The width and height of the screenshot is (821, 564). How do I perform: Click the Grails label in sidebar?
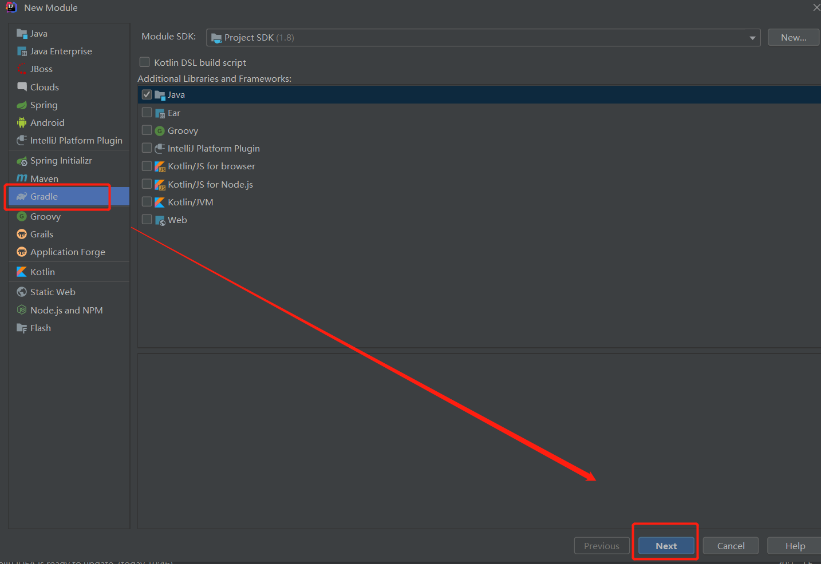42,234
